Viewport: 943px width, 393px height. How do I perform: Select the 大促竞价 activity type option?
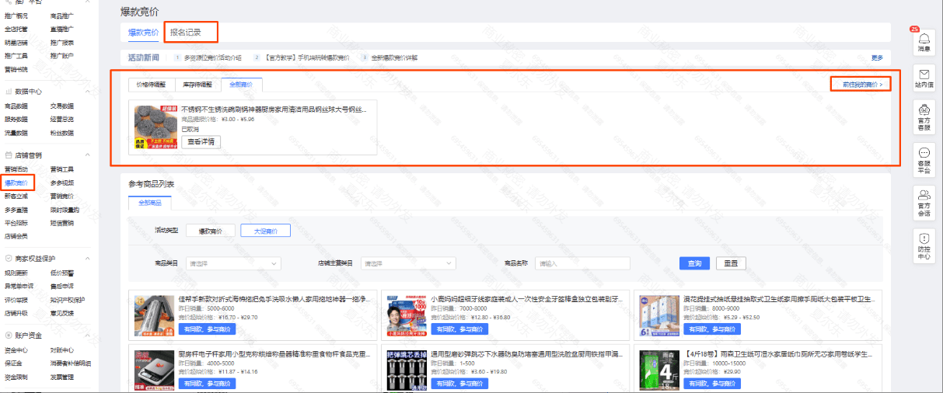point(264,231)
